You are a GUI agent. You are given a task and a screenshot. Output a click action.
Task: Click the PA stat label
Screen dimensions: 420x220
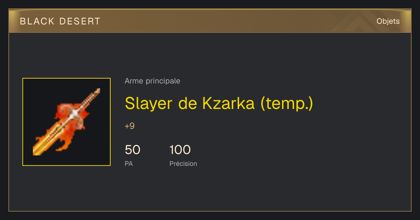(x=129, y=163)
